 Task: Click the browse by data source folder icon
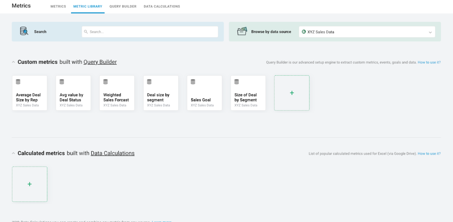(242, 31)
